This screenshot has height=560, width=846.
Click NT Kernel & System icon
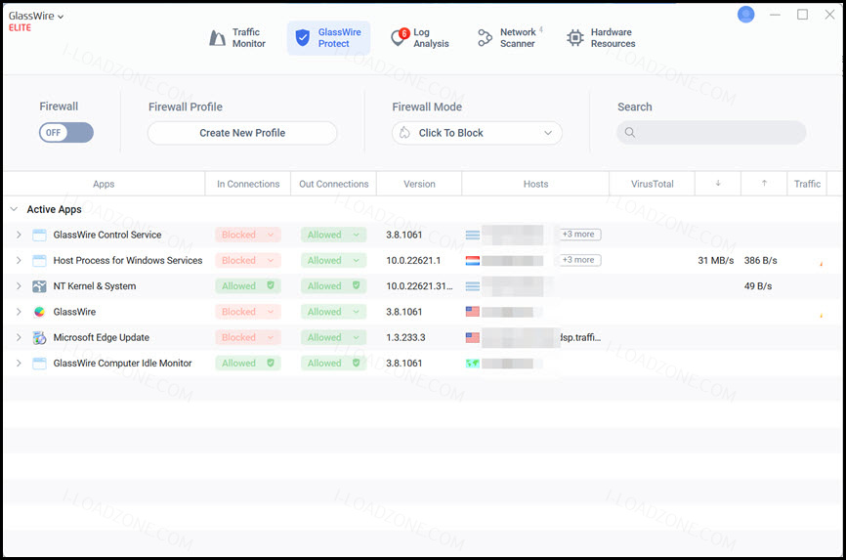tap(39, 286)
